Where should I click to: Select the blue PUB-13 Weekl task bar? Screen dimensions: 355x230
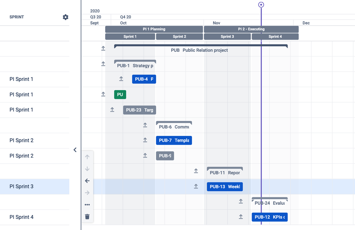point(225,187)
